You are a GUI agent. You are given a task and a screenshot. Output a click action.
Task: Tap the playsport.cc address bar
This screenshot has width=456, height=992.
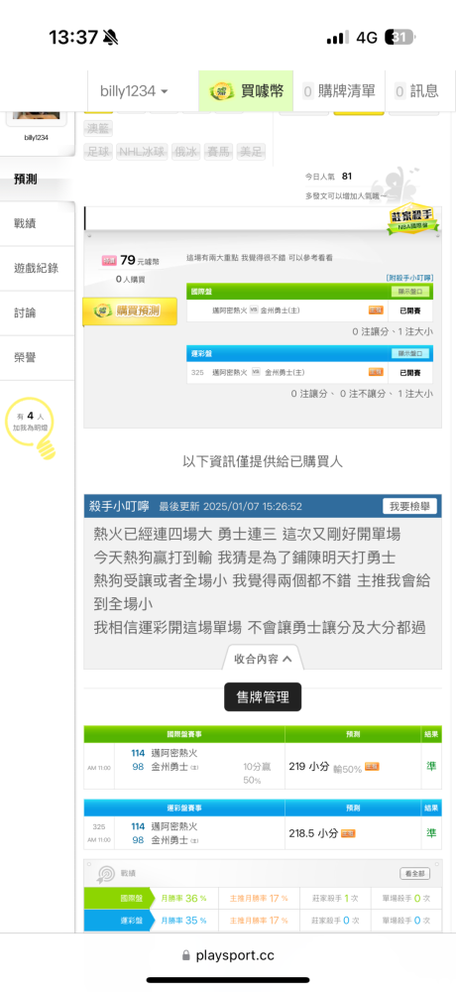228,955
